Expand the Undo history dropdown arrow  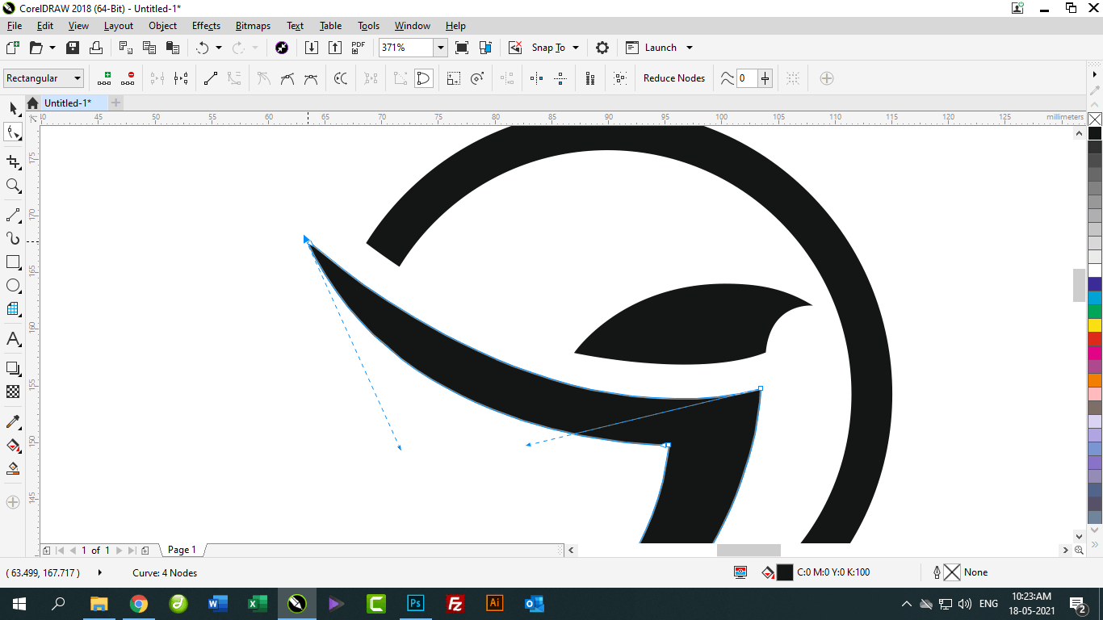click(219, 48)
